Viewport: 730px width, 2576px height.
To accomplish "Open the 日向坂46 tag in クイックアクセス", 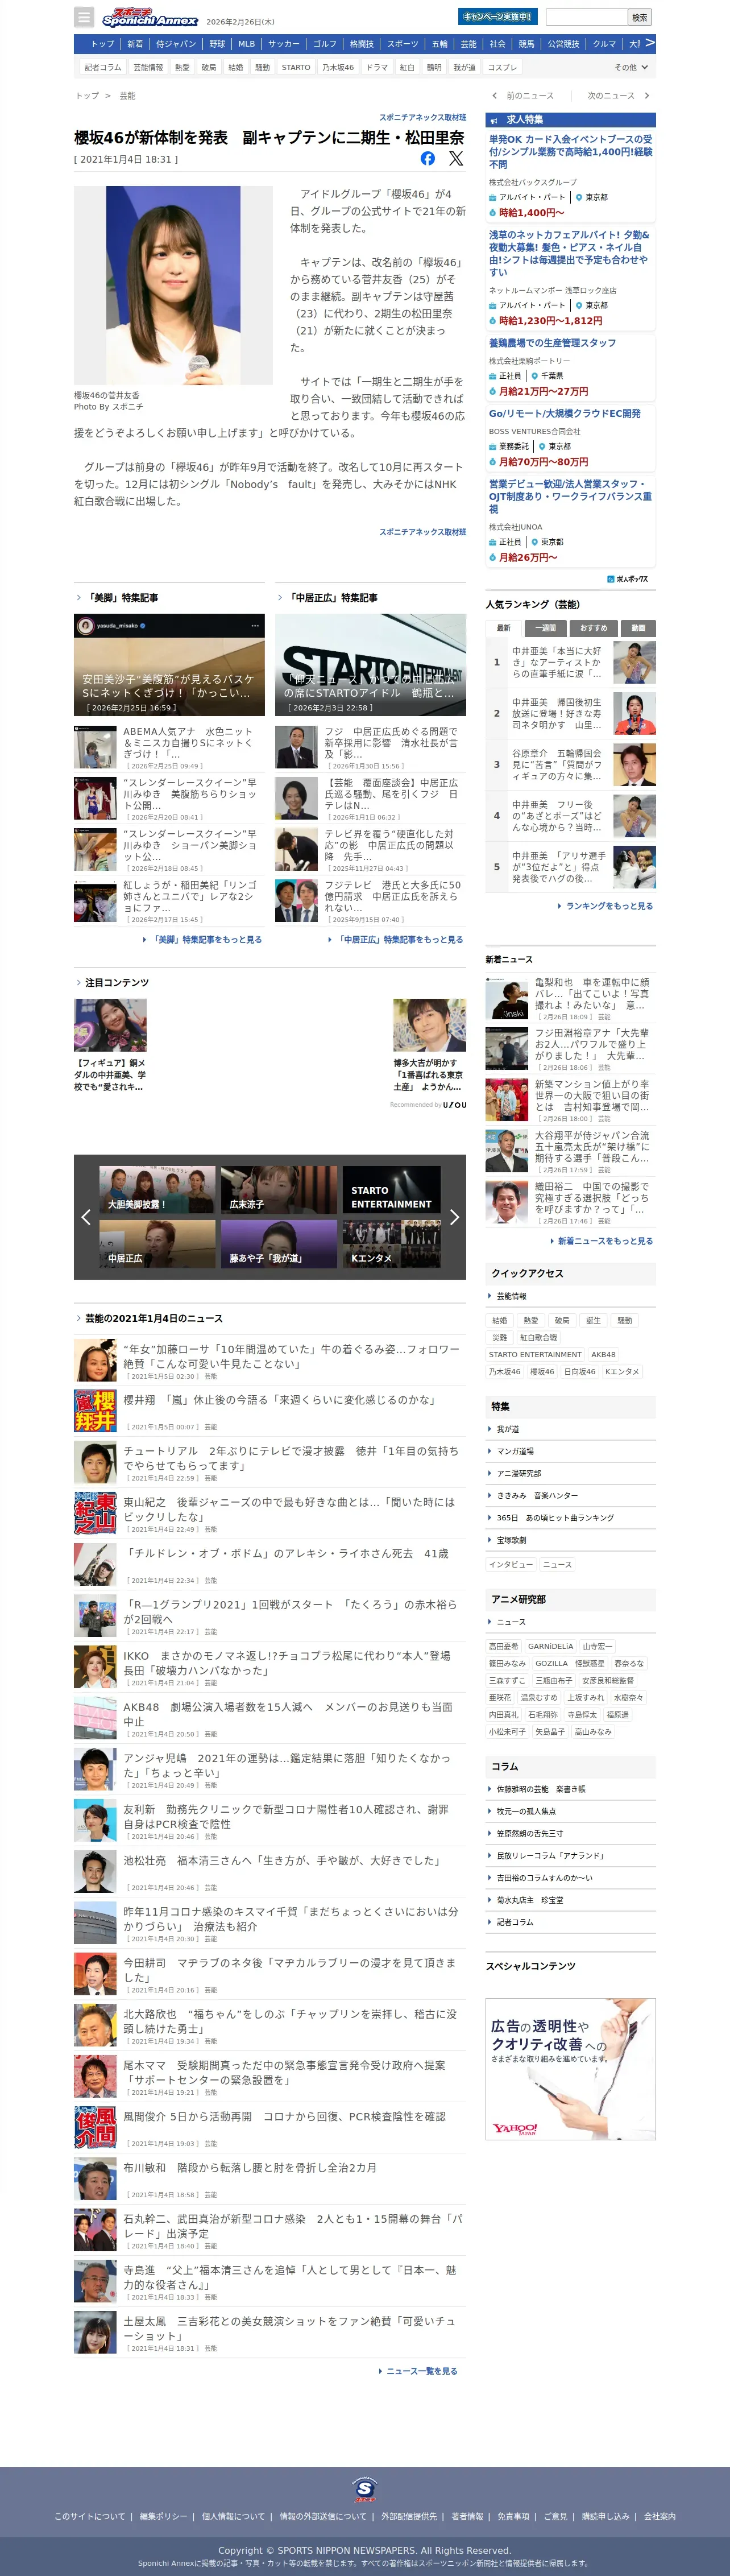I will pos(580,1371).
